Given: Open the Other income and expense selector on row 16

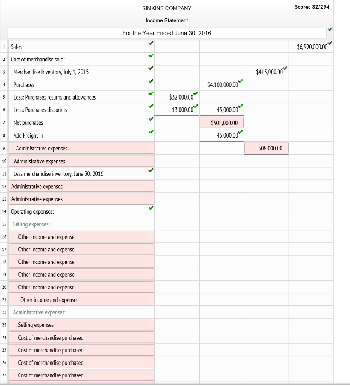Looking at the screenshot, I should 81,236.
